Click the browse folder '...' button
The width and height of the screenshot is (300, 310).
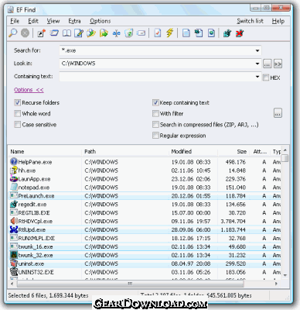[x=267, y=64]
